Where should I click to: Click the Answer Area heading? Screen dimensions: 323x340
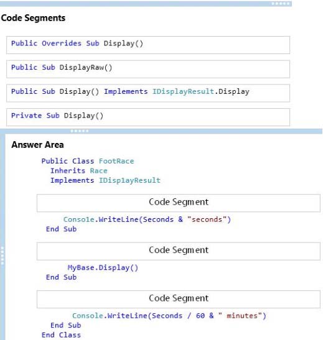point(37,145)
